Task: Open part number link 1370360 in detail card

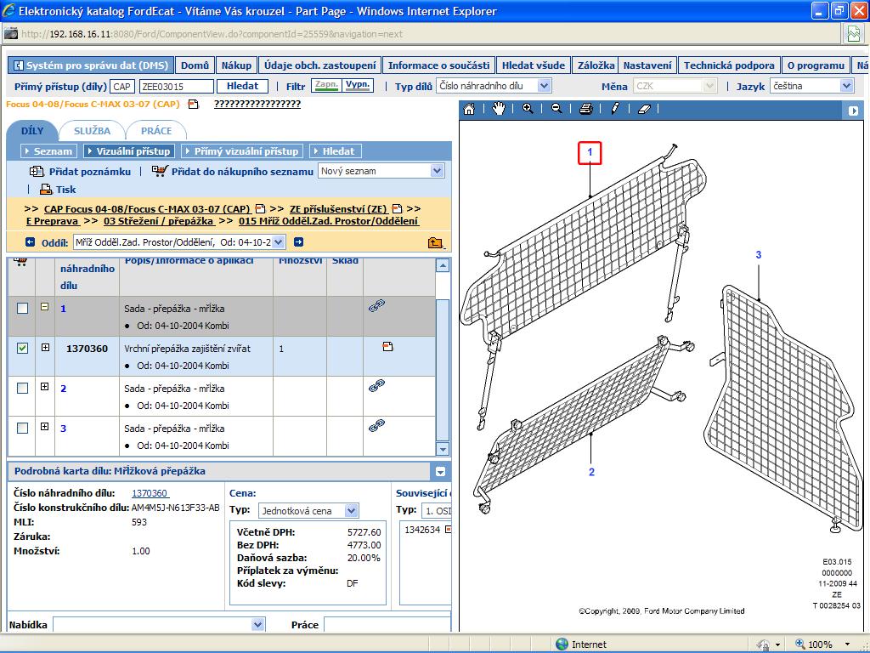Action: (150, 493)
